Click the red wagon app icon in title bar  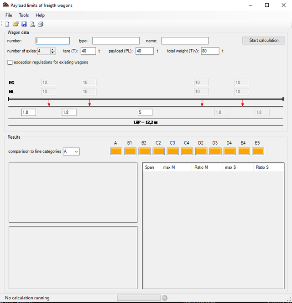(5, 5)
